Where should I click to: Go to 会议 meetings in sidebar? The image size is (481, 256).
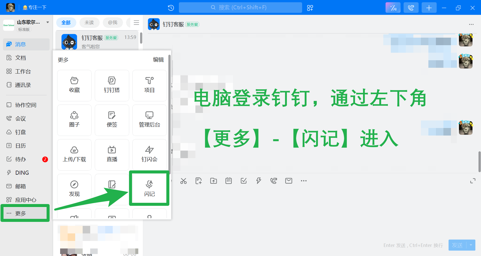point(26,118)
